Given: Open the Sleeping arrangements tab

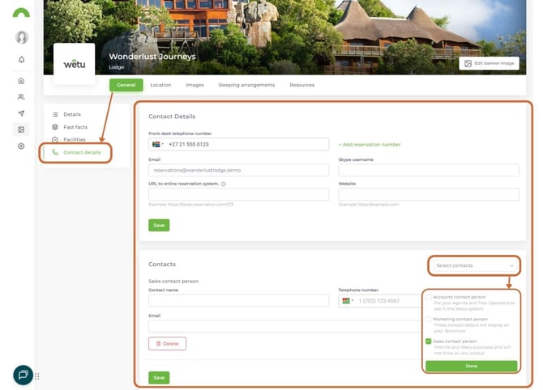Looking at the screenshot, I should [x=246, y=85].
